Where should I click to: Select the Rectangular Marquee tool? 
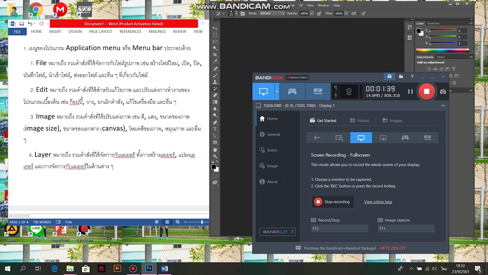(x=215, y=35)
